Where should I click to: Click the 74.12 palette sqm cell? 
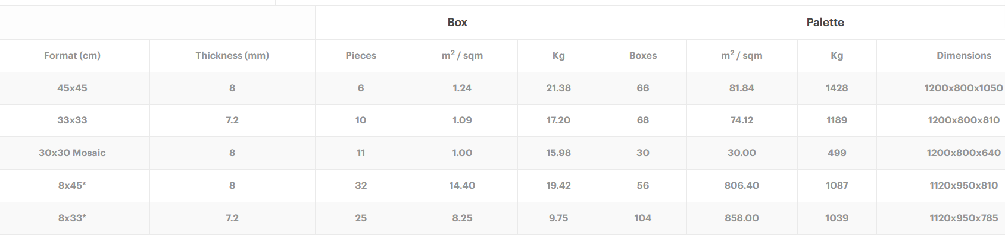coord(742,120)
